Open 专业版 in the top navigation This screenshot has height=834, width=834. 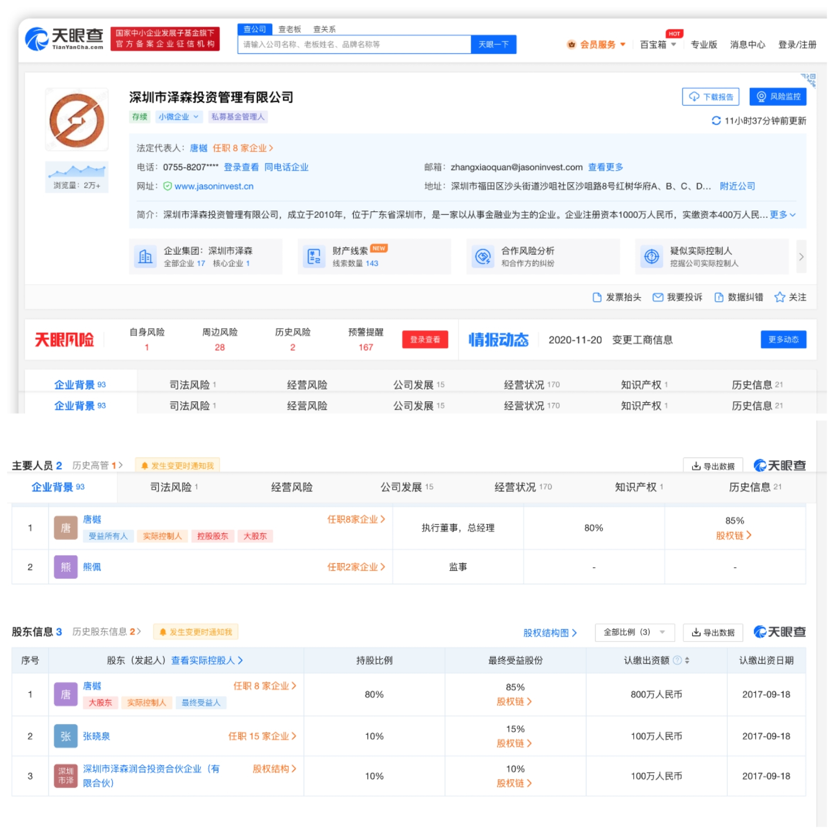(x=703, y=44)
